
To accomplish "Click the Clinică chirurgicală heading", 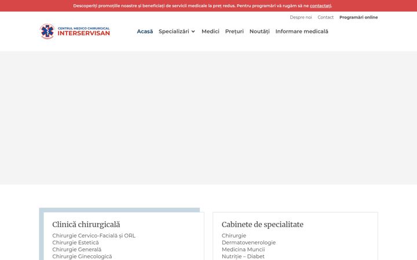I will coord(86,224).
